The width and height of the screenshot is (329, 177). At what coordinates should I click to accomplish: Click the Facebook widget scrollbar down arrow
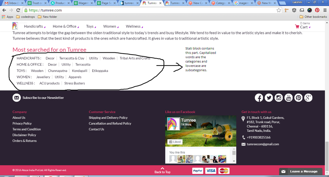coord(234,161)
